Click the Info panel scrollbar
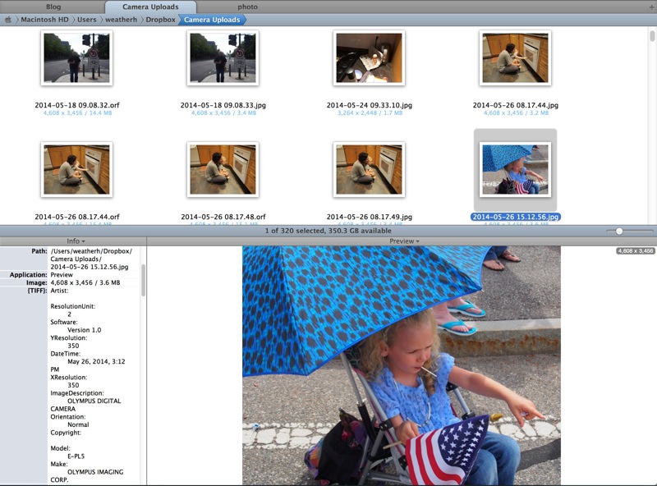This screenshot has width=657, height=486. tap(143, 280)
